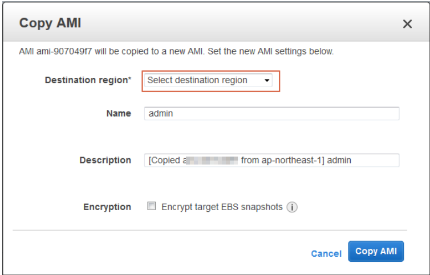Viewport: 430px width, 275px height.
Task: Click the Encrypt target EBS snapshots label text
Action: [x=222, y=207]
